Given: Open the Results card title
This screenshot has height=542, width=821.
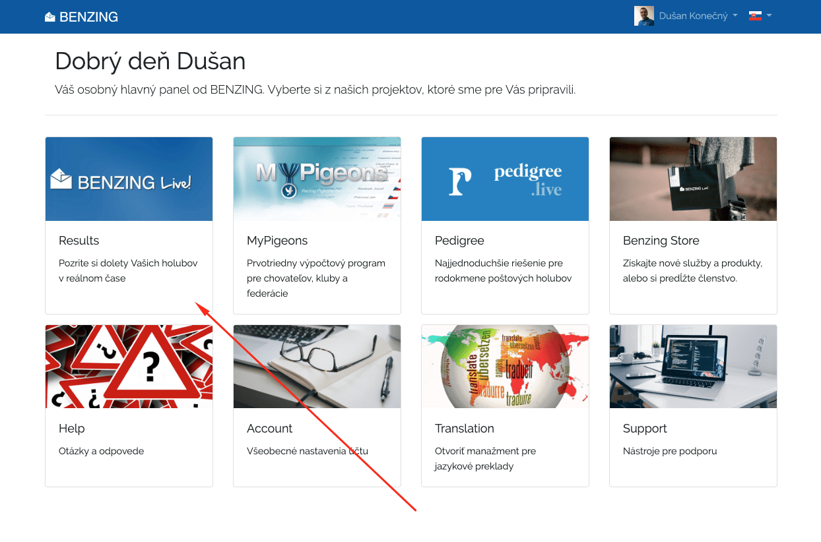Looking at the screenshot, I should point(79,241).
